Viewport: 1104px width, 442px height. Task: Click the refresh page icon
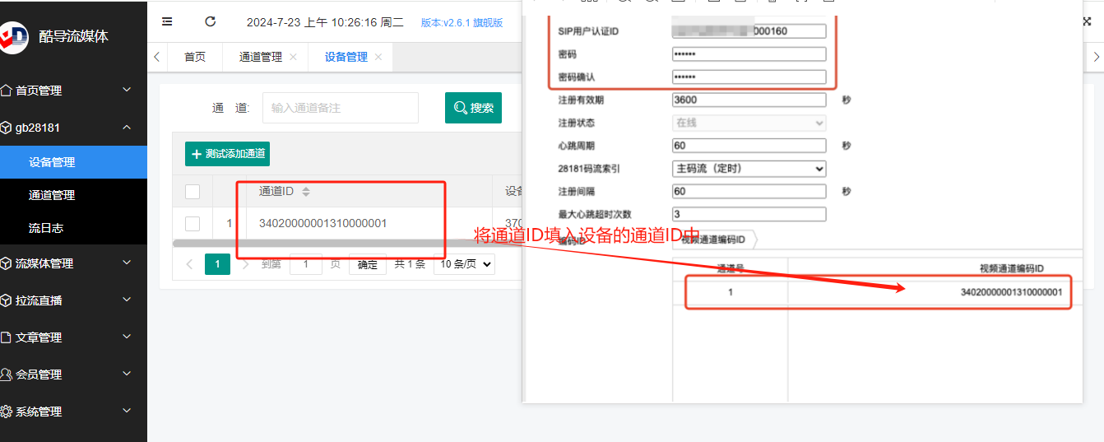(211, 22)
